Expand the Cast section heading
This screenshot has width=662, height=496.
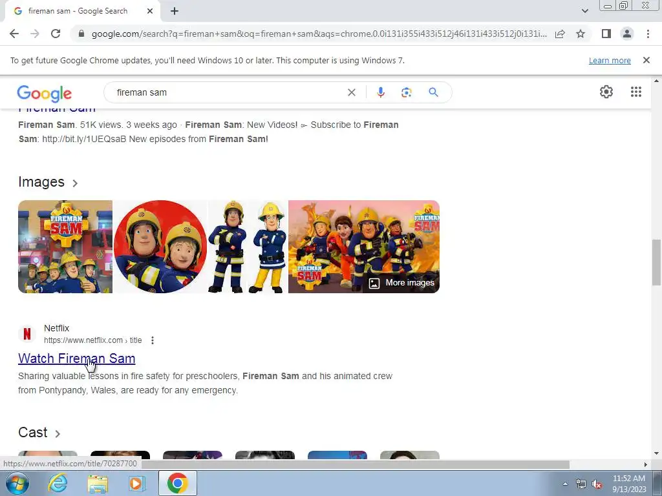point(39,433)
